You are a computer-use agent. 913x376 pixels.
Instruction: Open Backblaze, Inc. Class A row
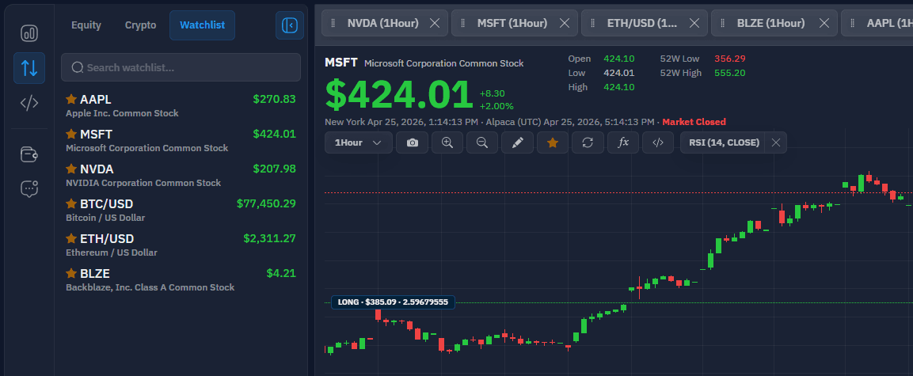181,279
